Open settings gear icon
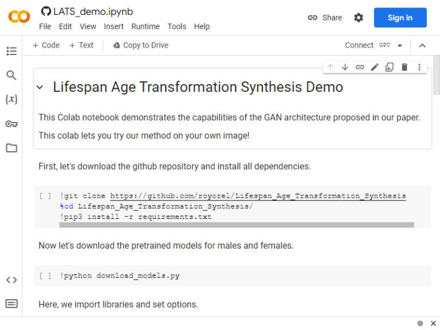440x330 pixels. tap(358, 18)
